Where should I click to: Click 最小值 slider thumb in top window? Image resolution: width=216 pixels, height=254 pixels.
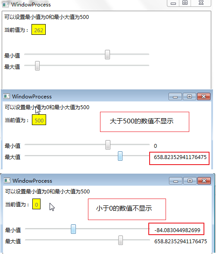[x=107, y=55]
